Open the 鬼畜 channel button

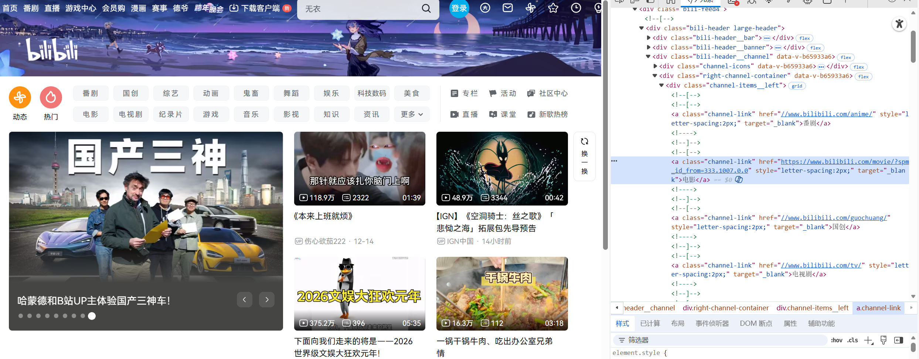pos(251,93)
